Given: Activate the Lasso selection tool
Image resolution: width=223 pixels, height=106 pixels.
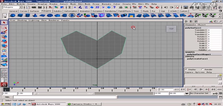Looking at the screenshot, I should point(4,27).
